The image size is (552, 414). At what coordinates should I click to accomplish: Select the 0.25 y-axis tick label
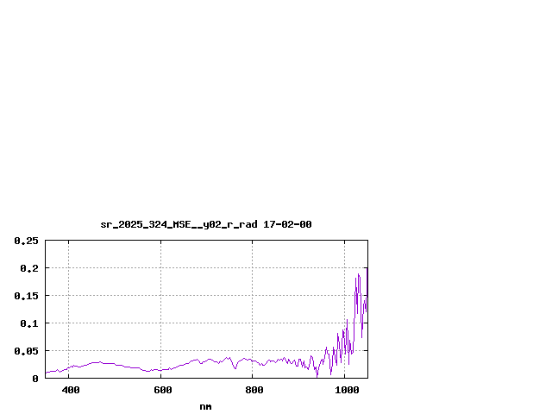pos(26,241)
